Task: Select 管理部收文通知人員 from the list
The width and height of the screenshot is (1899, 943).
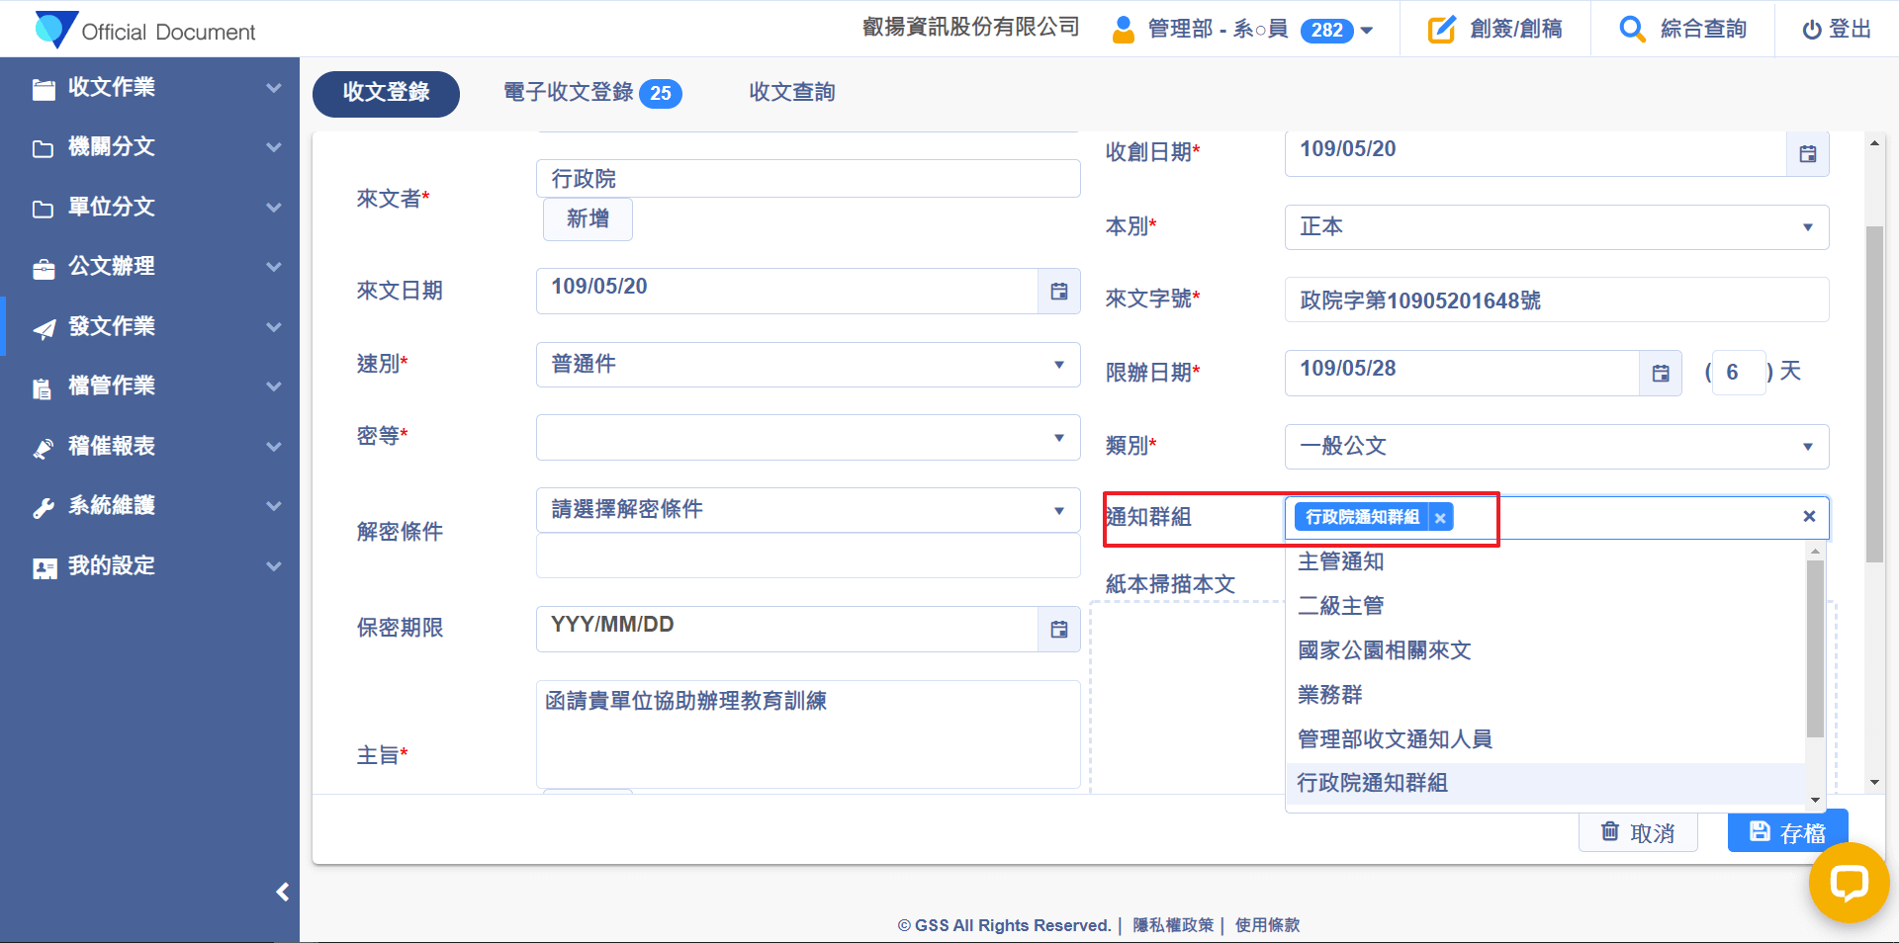Action: (x=1395, y=738)
